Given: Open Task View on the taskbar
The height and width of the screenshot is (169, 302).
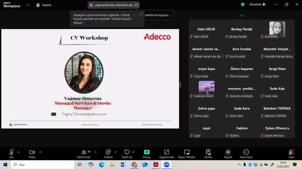Looking at the screenshot, I should tap(79, 165).
